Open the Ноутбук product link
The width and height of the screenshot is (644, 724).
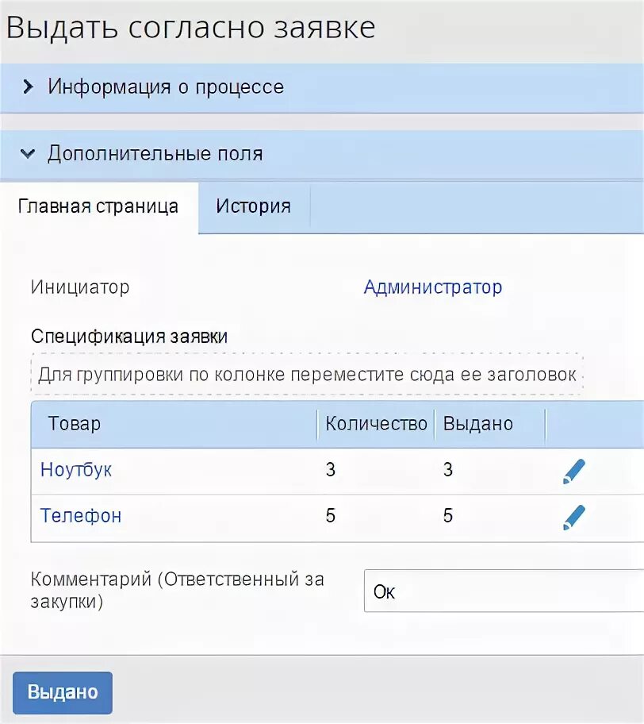click(x=76, y=469)
